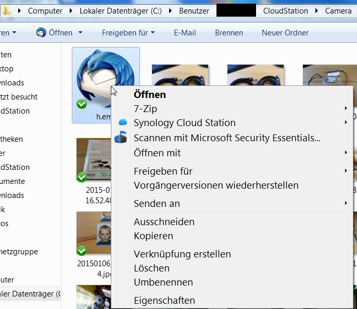Choose Löschen from the context menu
357x309 pixels.
coord(232,268)
